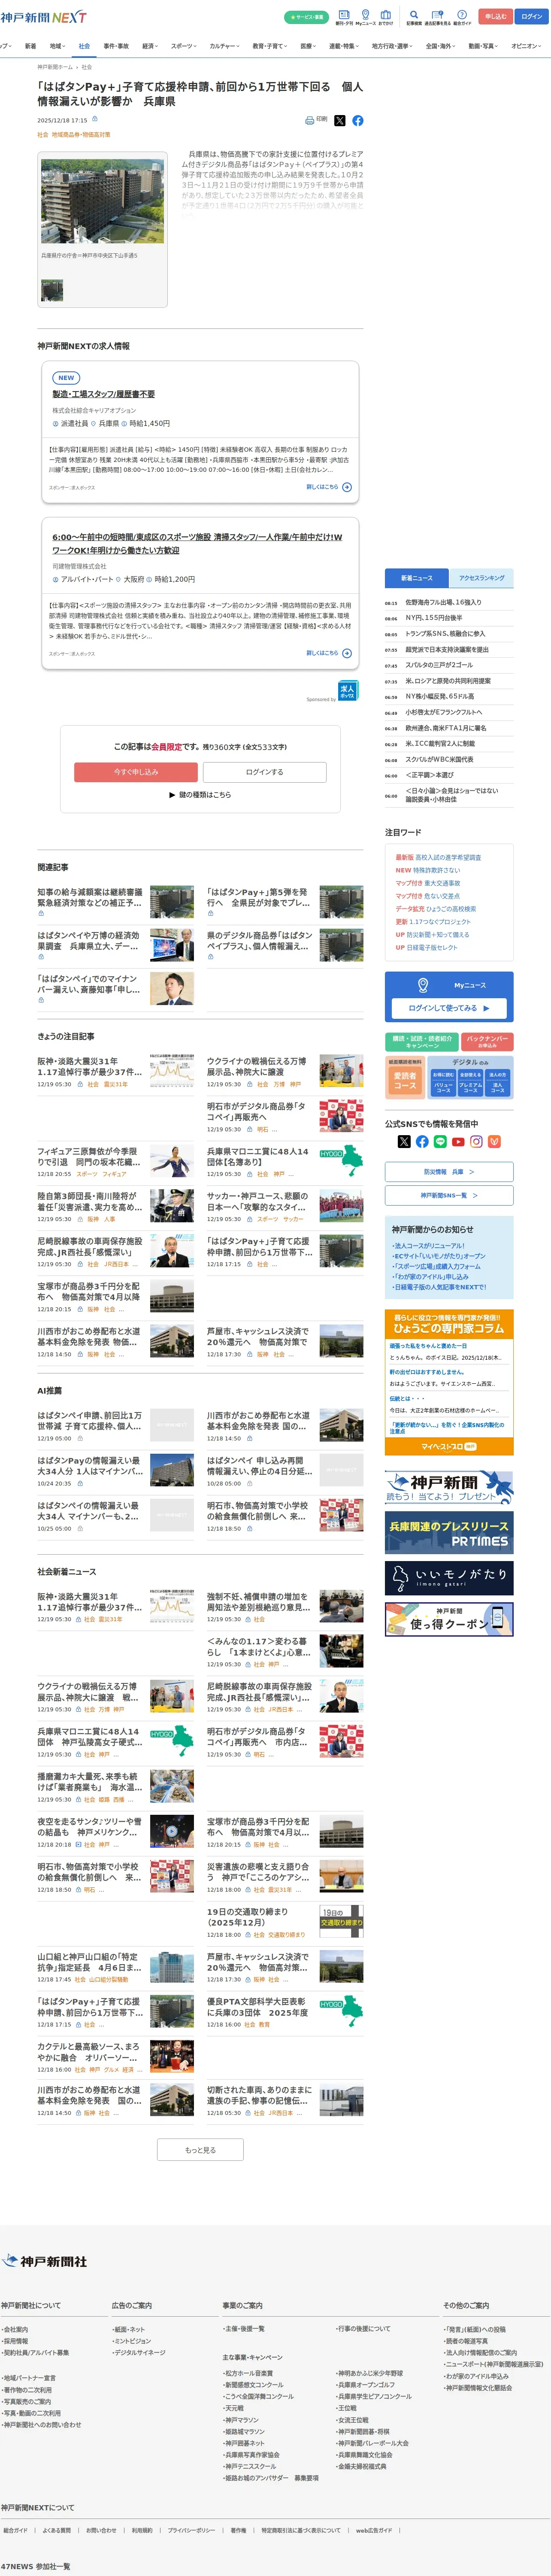Open the Myニュース pin icon in header
Screen dimensions: 551x2576
pos(366,17)
